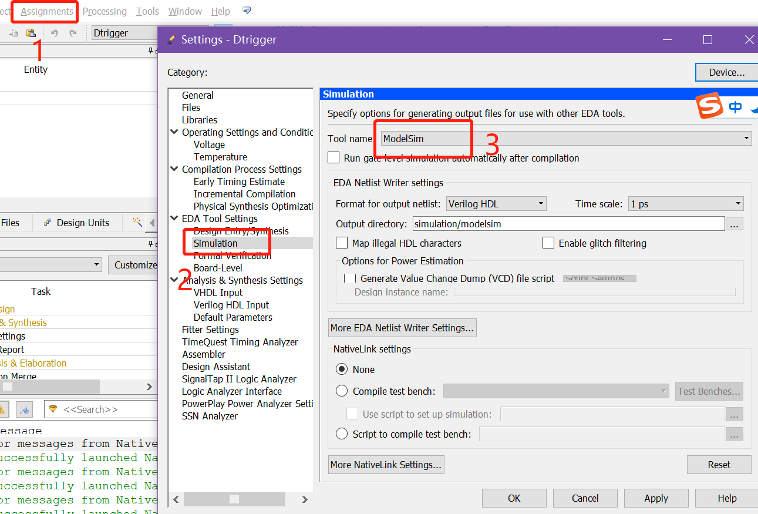
Task: Click the pin icon of the Entity panel
Action: (151, 51)
